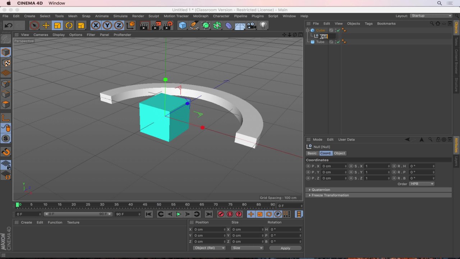Add a Camera object from toolbar
The width and height of the screenshot is (460, 259).
coord(252,25)
